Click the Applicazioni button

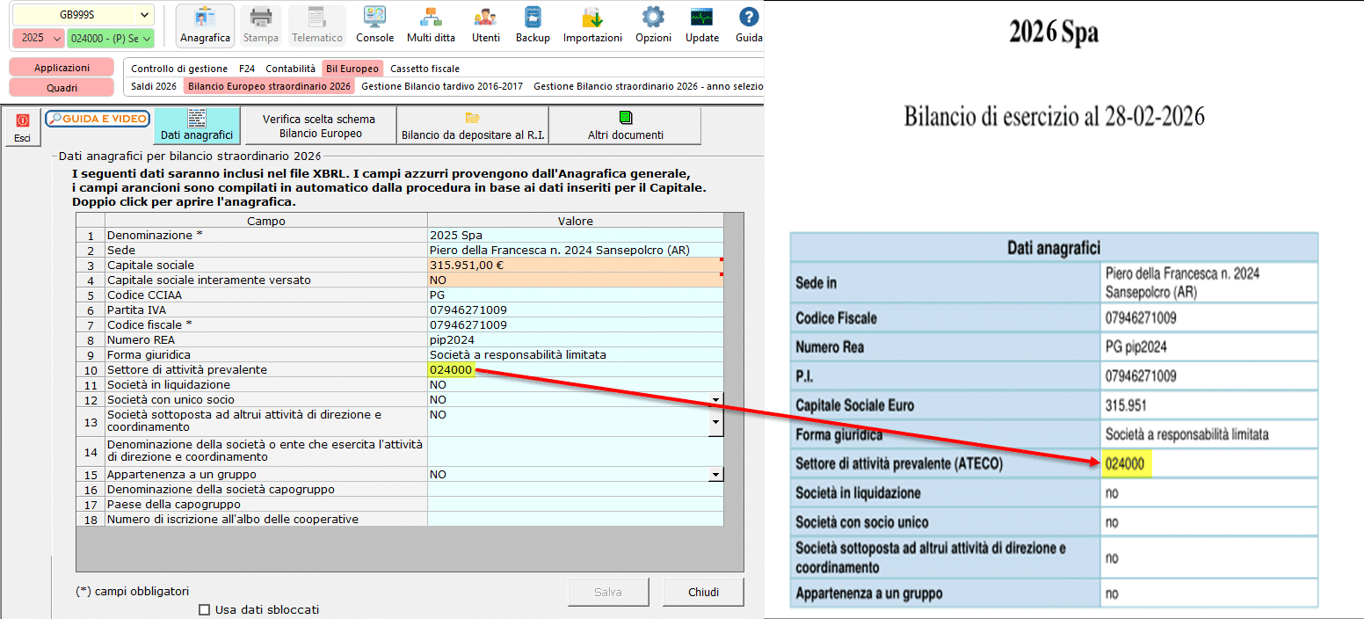[62, 68]
